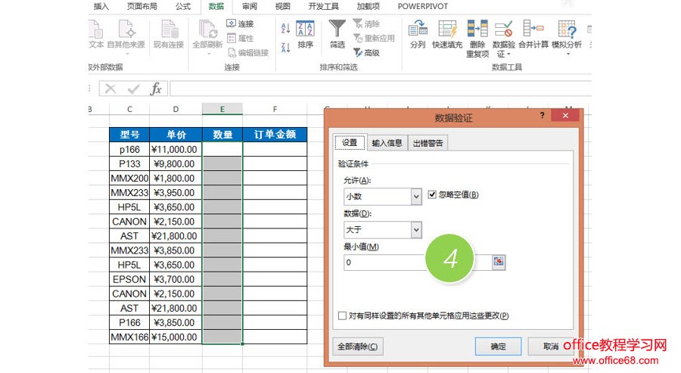
Task: Select column D header
Action: (176, 109)
